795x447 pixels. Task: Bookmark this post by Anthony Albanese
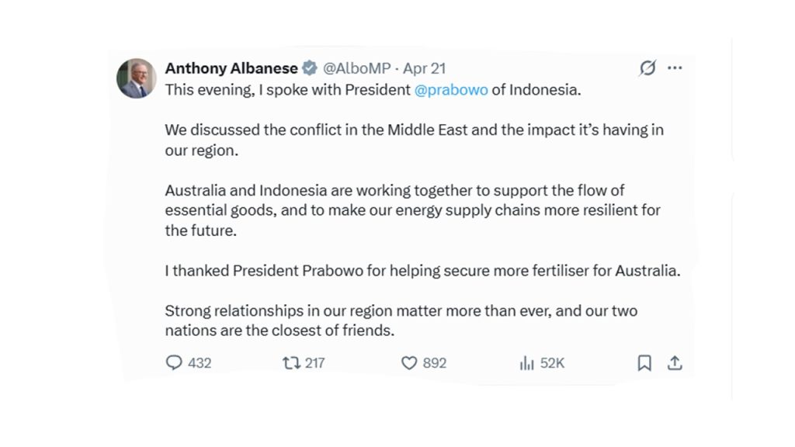click(644, 362)
